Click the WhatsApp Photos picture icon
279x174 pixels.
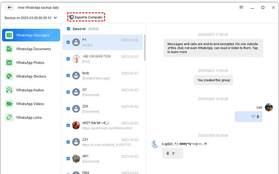[9, 63]
